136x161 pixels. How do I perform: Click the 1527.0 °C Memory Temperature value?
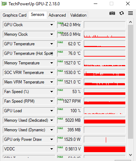[70, 63]
